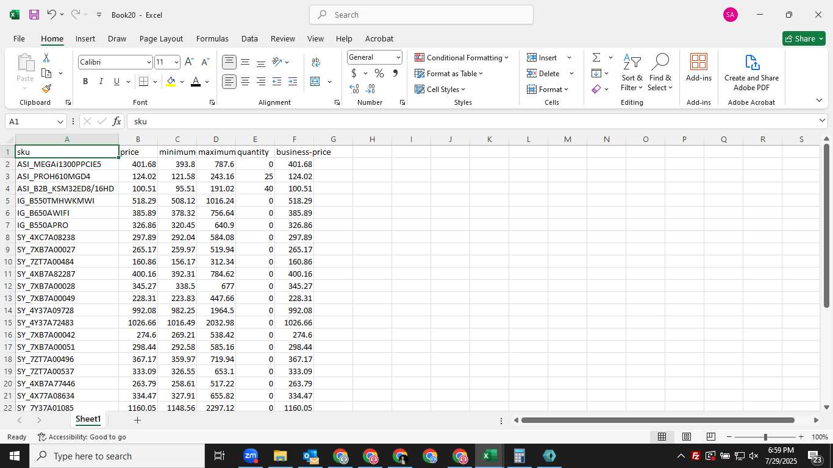Open the Name Box dropdown

[x=60, y=121]
